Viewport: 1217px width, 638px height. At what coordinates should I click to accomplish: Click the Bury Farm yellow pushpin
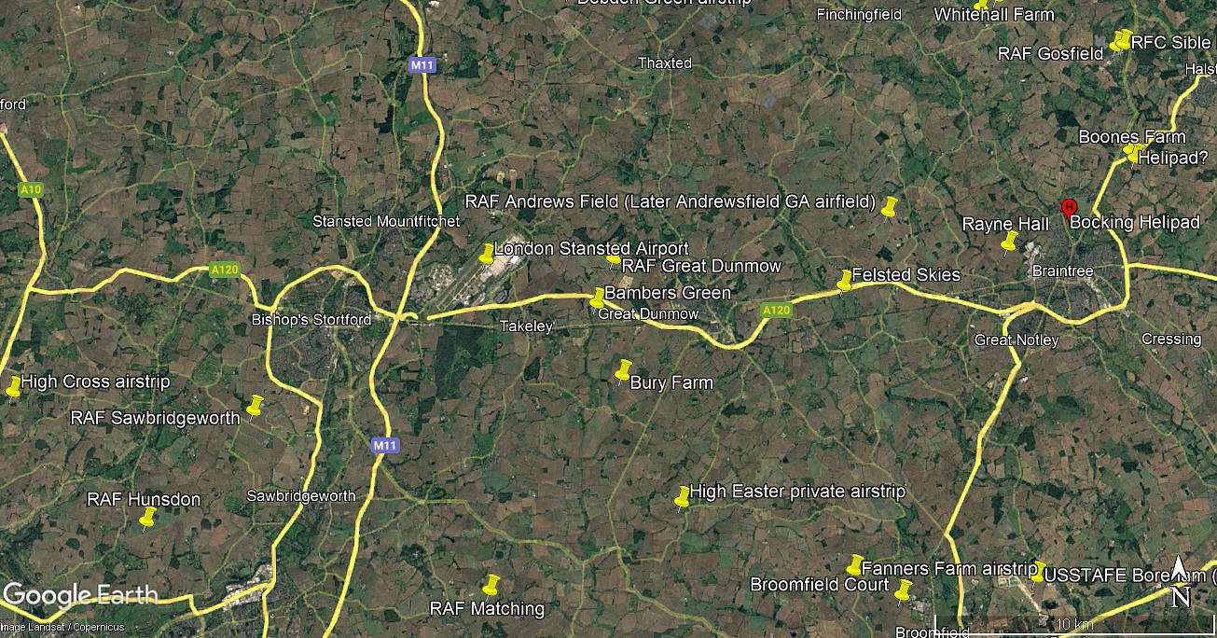click(624, 370)
